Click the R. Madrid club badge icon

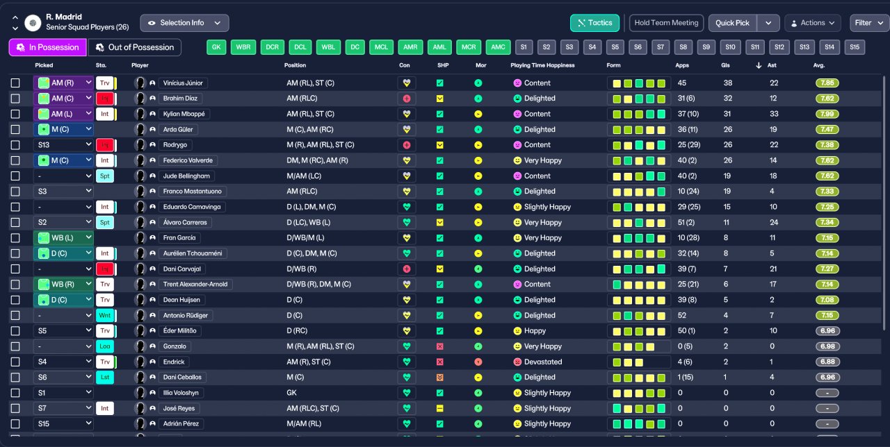pos(33,23)
